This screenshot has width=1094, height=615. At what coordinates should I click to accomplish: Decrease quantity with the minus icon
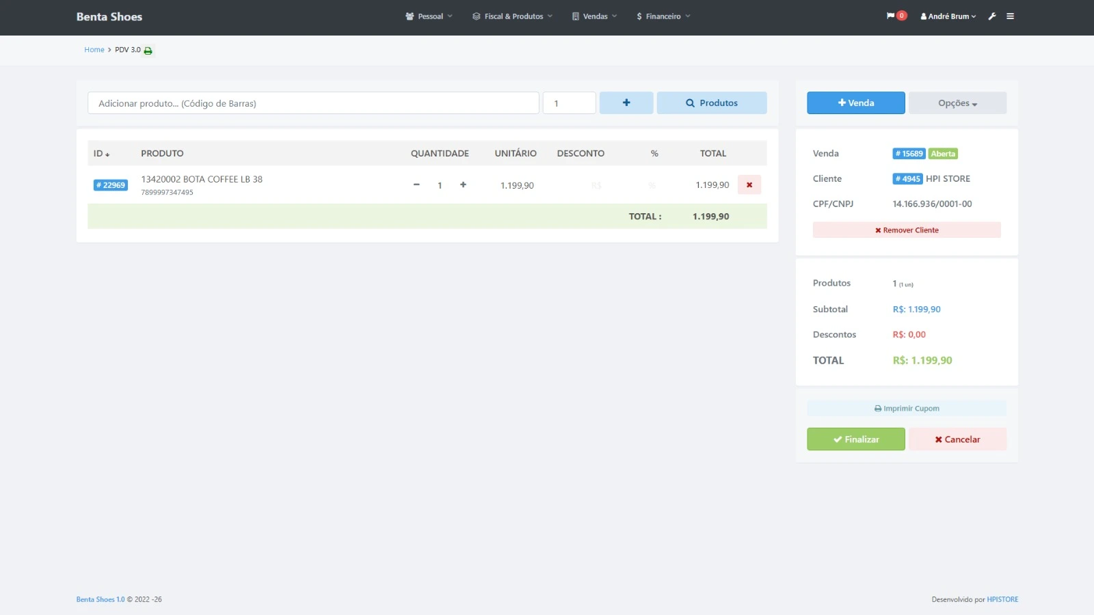click(x=416, y=185)
